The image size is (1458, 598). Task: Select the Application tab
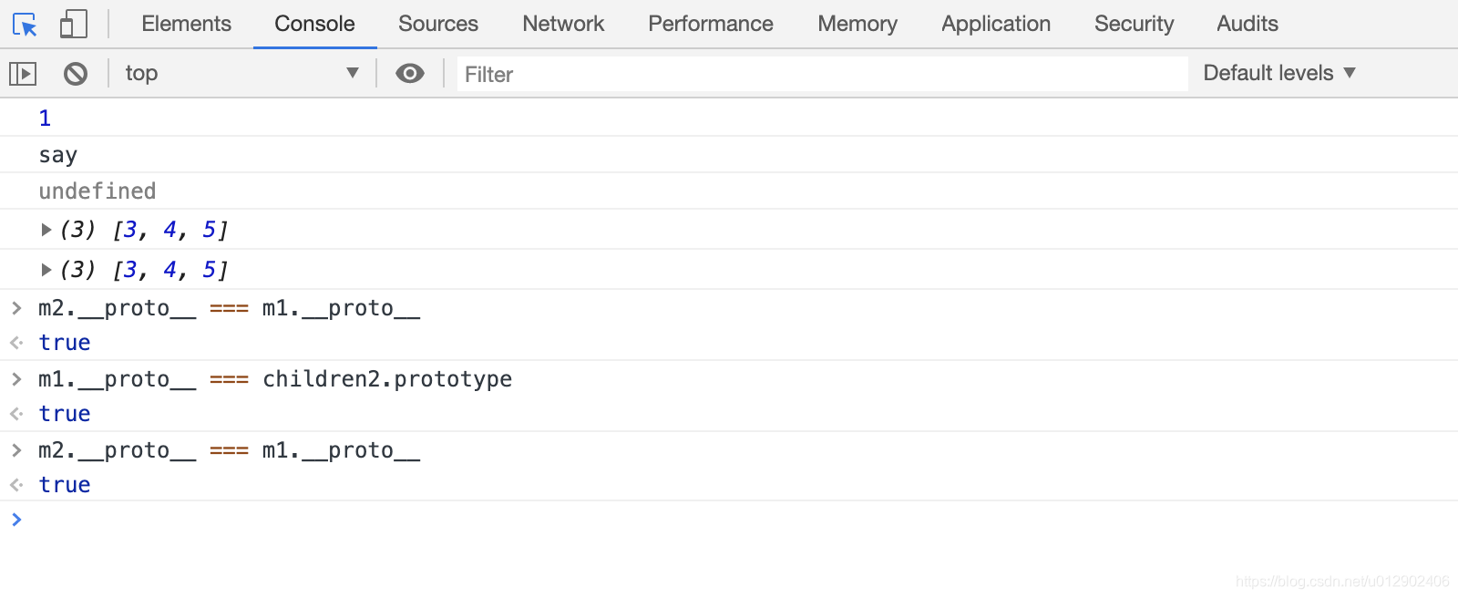click(995, 24)
